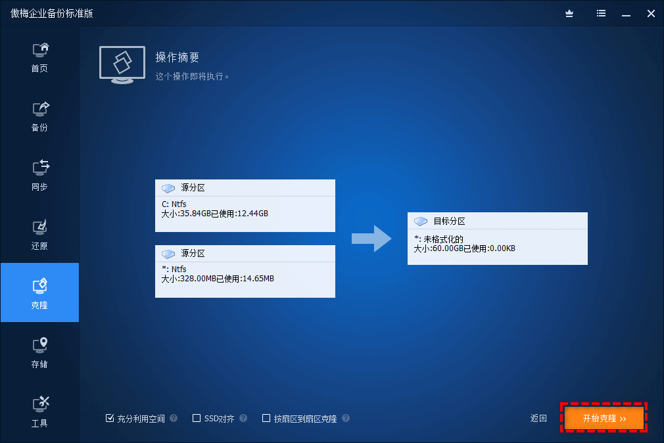This screenshot has height=443, width=664.
Task: Click the 返回 back link
Action: point(538,419)
